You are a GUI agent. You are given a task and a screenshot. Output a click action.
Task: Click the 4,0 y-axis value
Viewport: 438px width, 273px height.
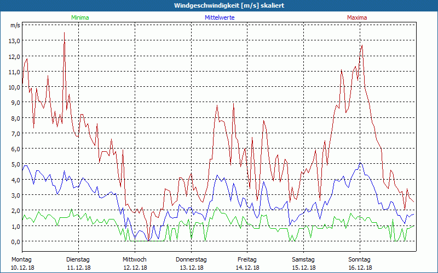(15, 180)
